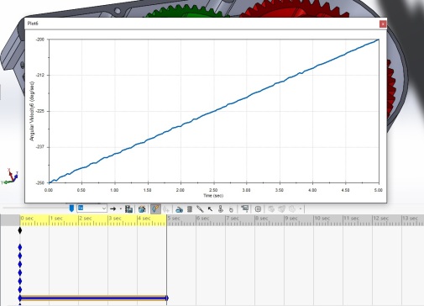Select the long blue change bar
Screen dimensions: 424x306
(93, 298)
